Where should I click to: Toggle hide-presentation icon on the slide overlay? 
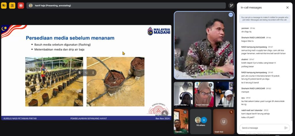pyautogui.click(x=86, y=73)
